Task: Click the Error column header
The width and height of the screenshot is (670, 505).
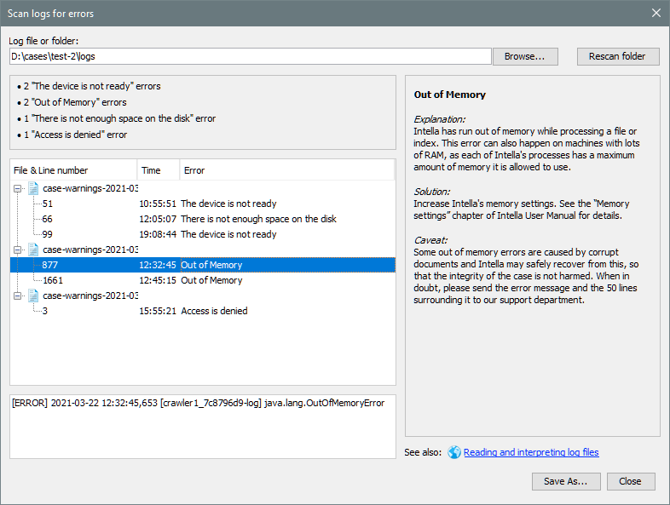Action: 286,170
